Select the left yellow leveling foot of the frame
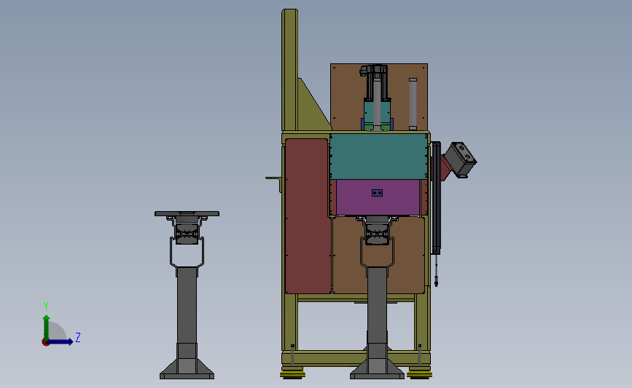 (x=292, y=374)
